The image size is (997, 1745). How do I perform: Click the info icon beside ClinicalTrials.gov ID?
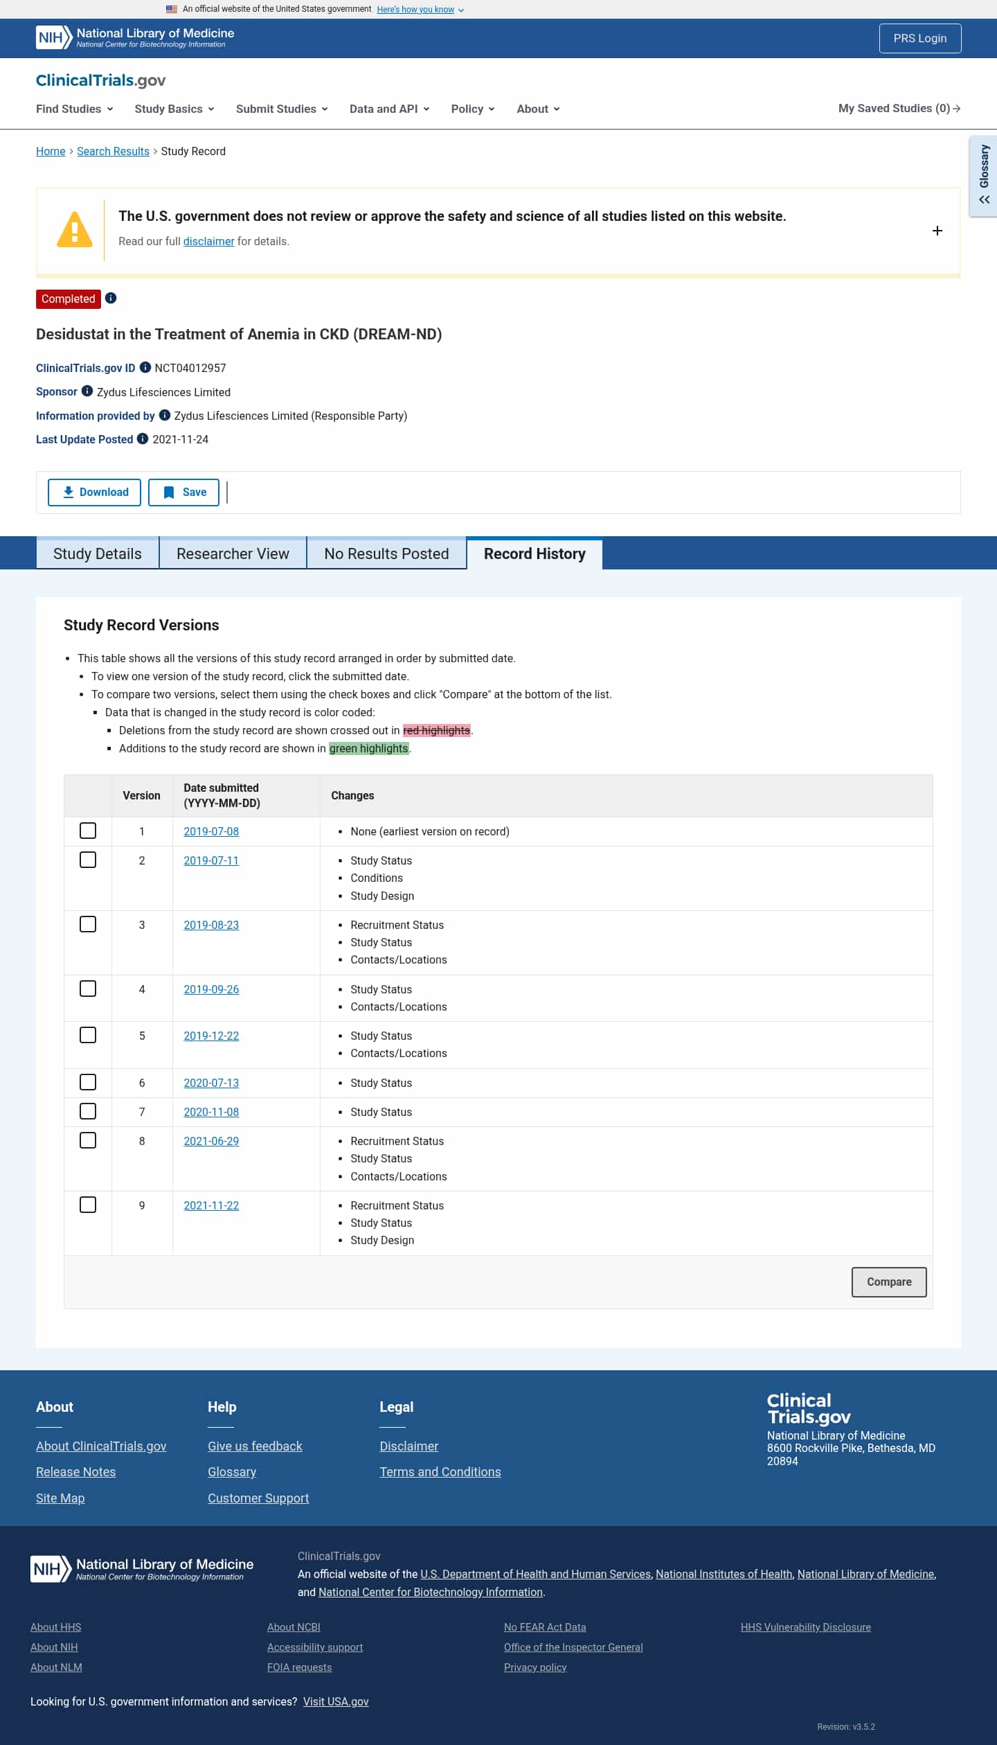pyautogui.click(x=145, y=367)
